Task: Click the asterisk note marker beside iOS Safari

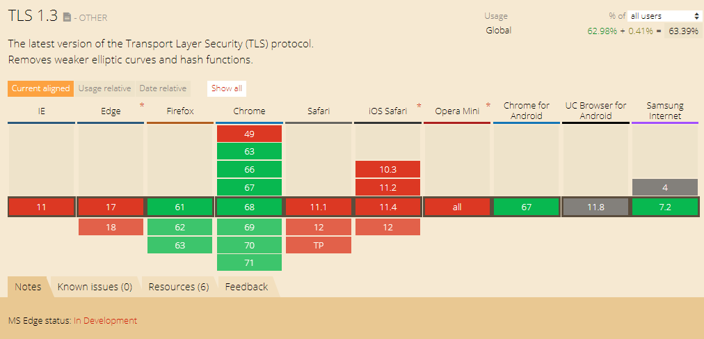Action: [419, 105]
